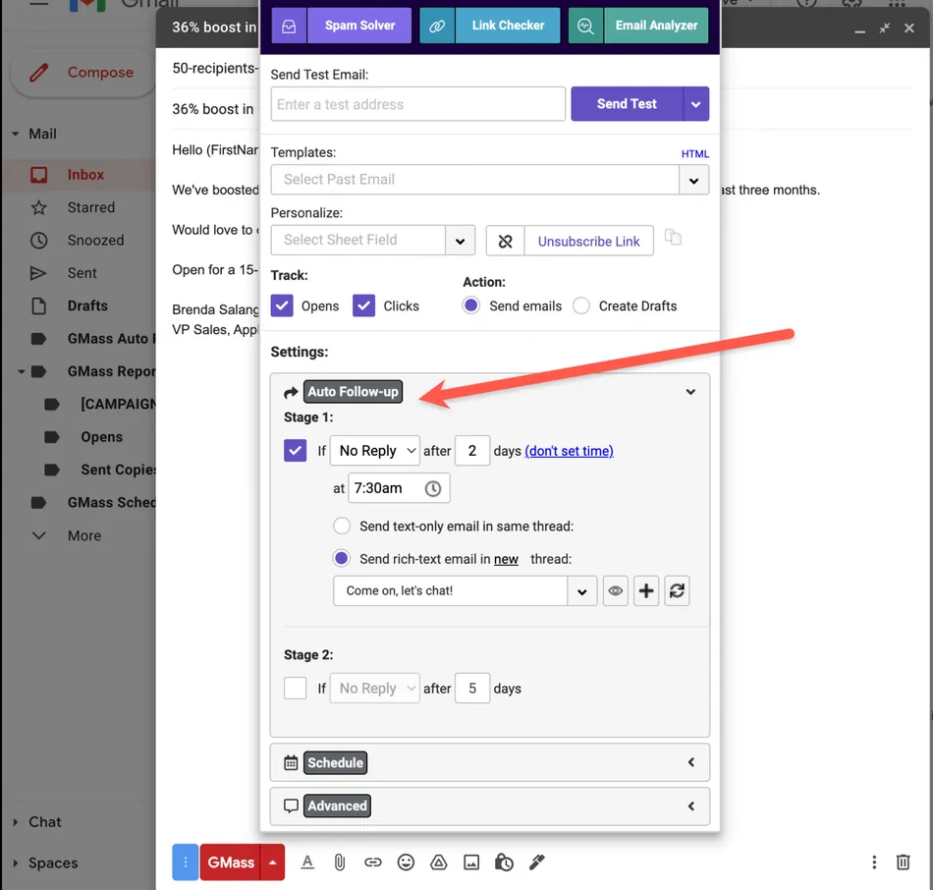933x890 pixels.
Task: Expand the Advanced section chevron
Action: 690,807
